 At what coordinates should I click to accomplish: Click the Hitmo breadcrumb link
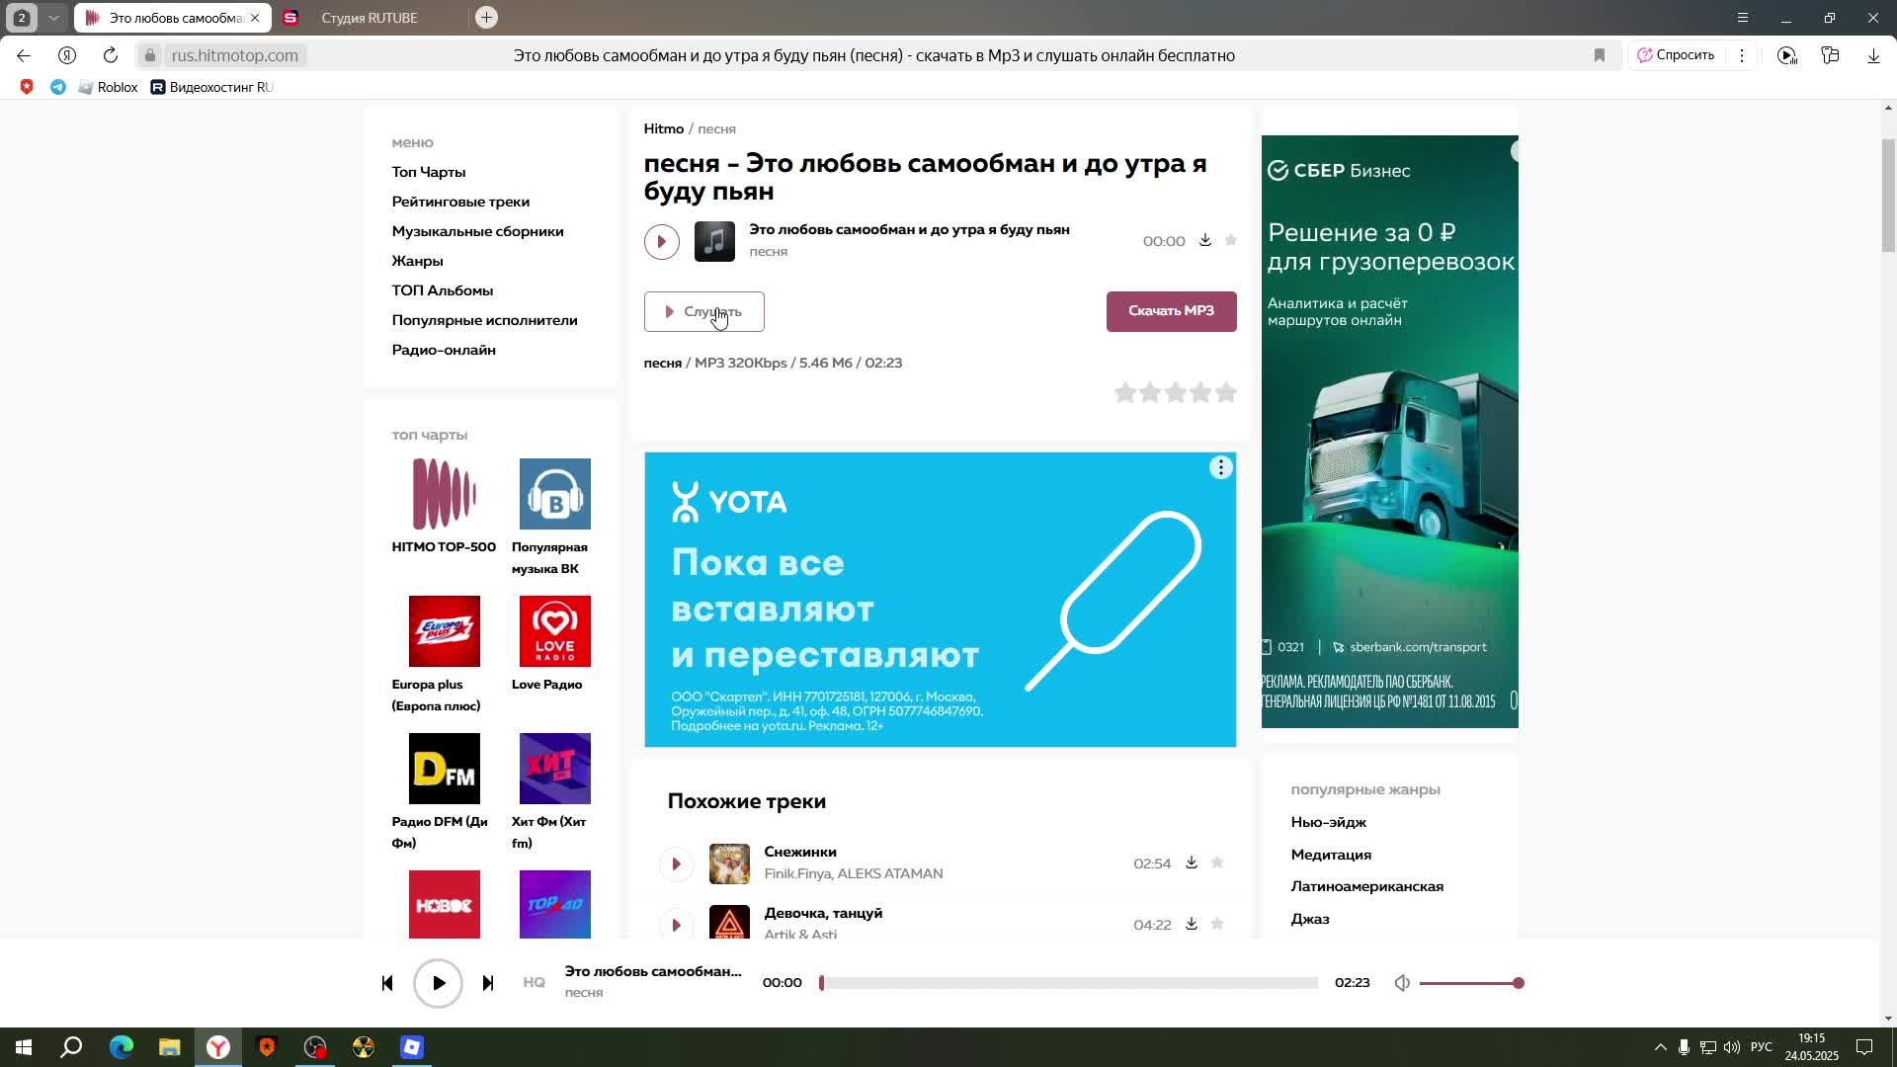(x=664, y=129)
